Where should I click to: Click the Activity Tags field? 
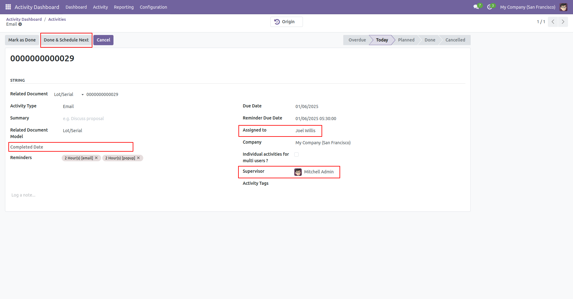click(380, 184)
